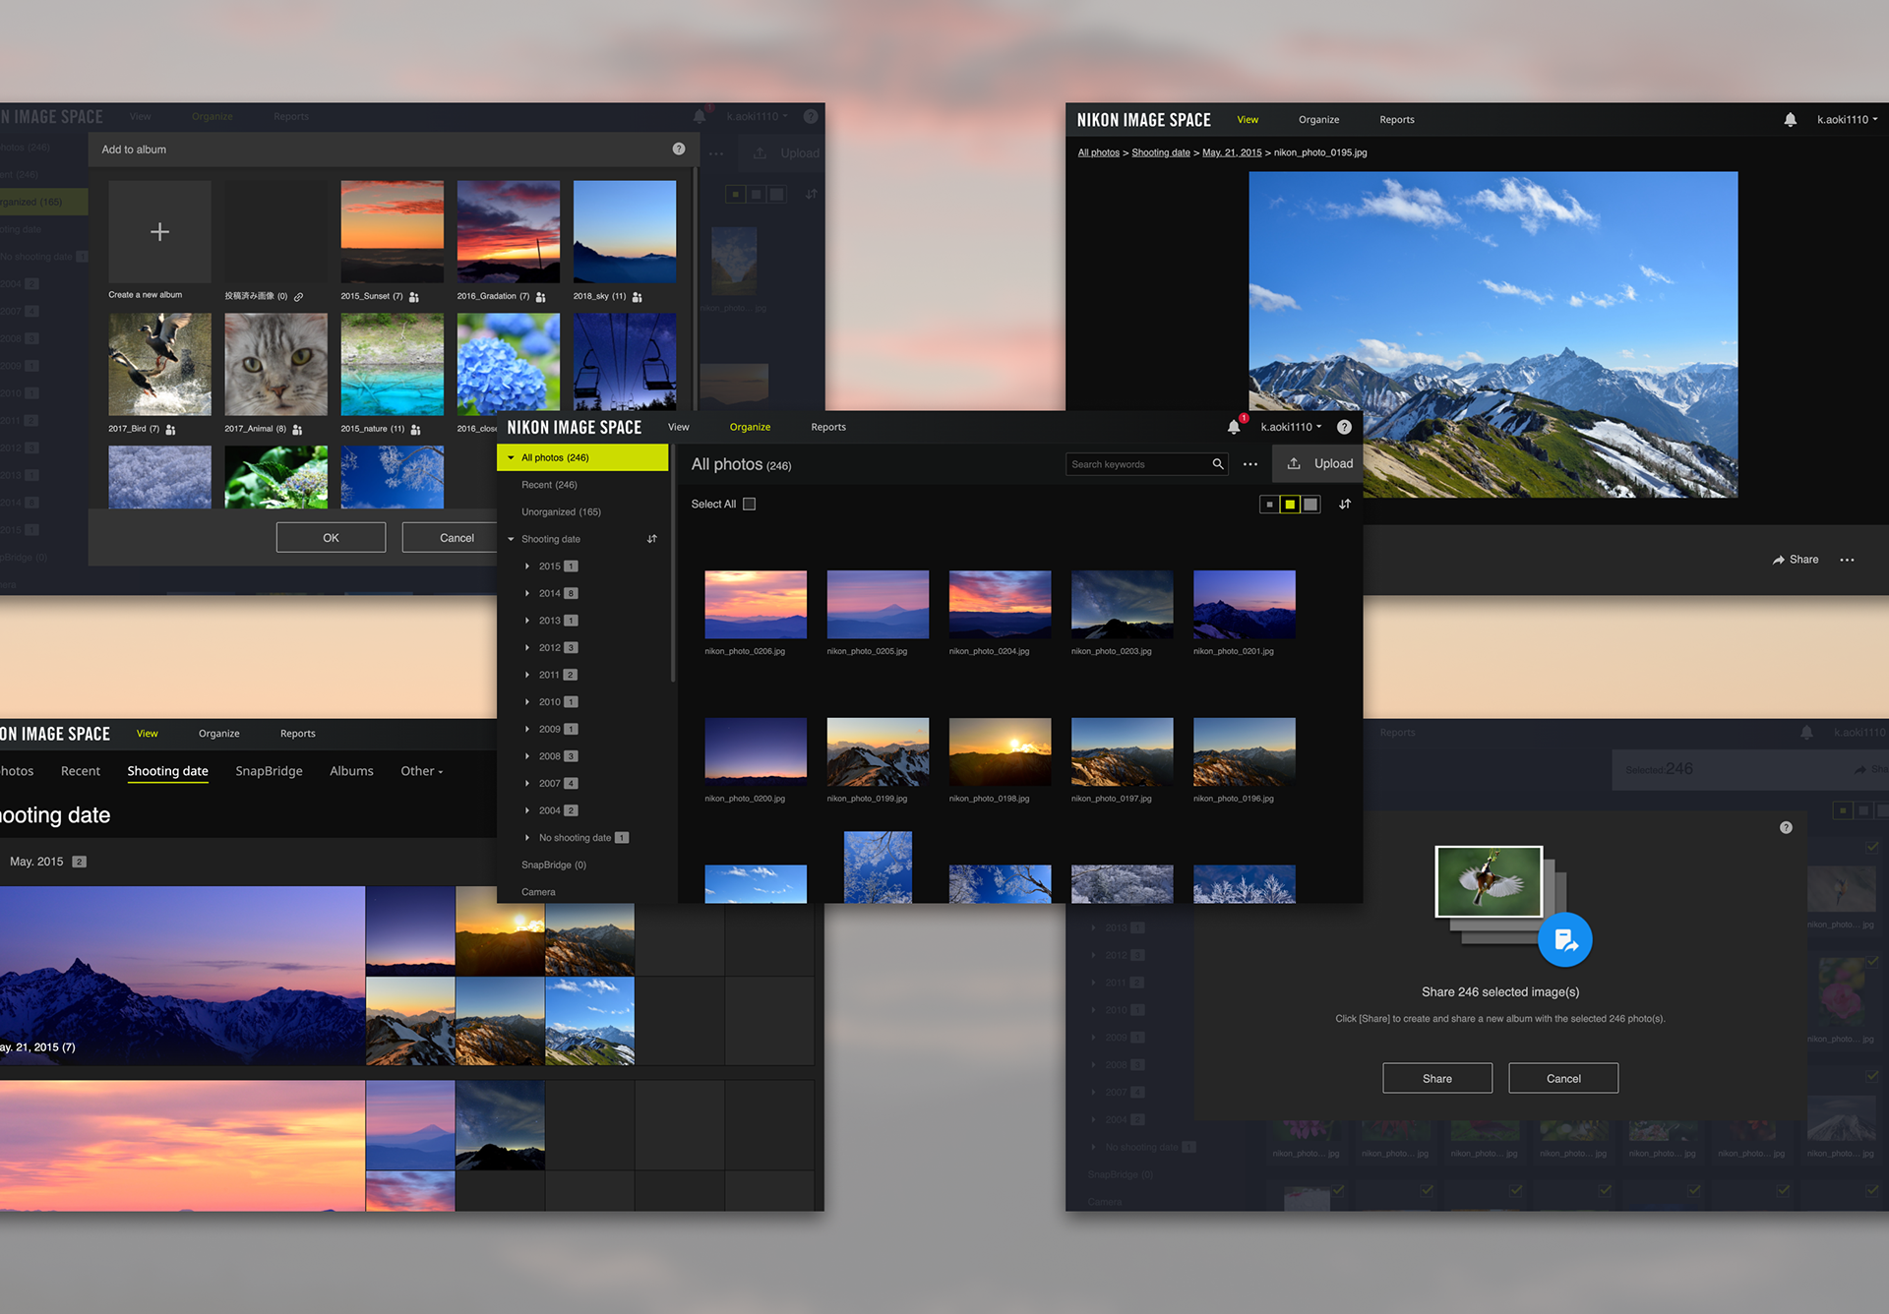Click Cancel button in share dialog
This screenshot has height=1314, width=1889.
tap(1563, 1079)
